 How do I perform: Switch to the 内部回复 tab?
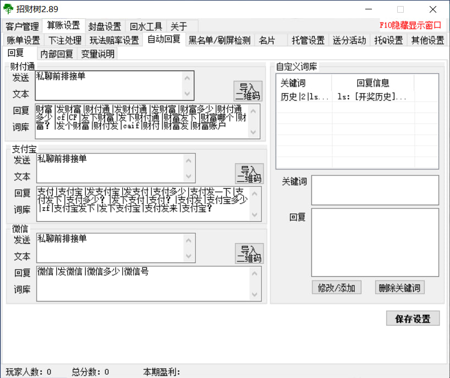coord(57,54)
